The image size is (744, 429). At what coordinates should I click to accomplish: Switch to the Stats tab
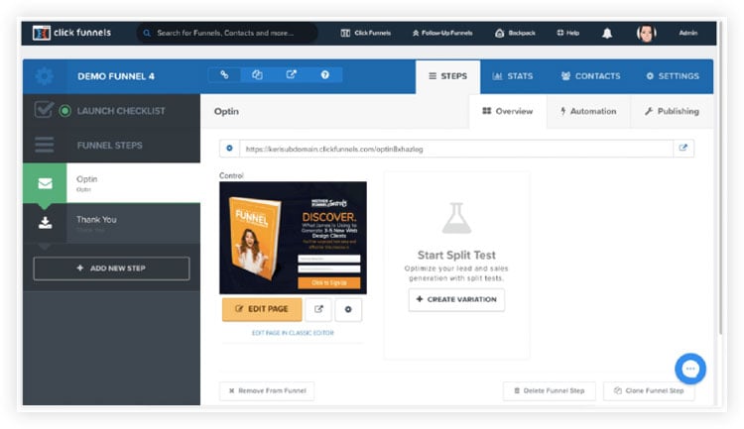click(x=513, y=76)
